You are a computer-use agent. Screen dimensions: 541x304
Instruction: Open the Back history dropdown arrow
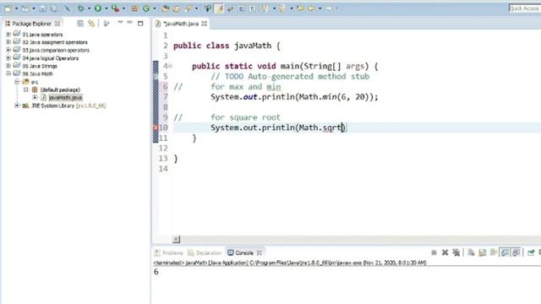click(320, 8)
